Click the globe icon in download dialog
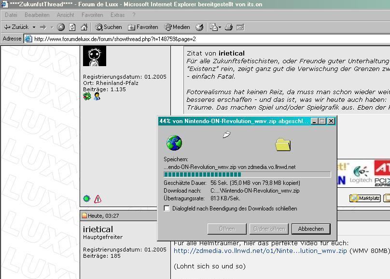Viewport: 390px width, 279px height. pos(174,143)
